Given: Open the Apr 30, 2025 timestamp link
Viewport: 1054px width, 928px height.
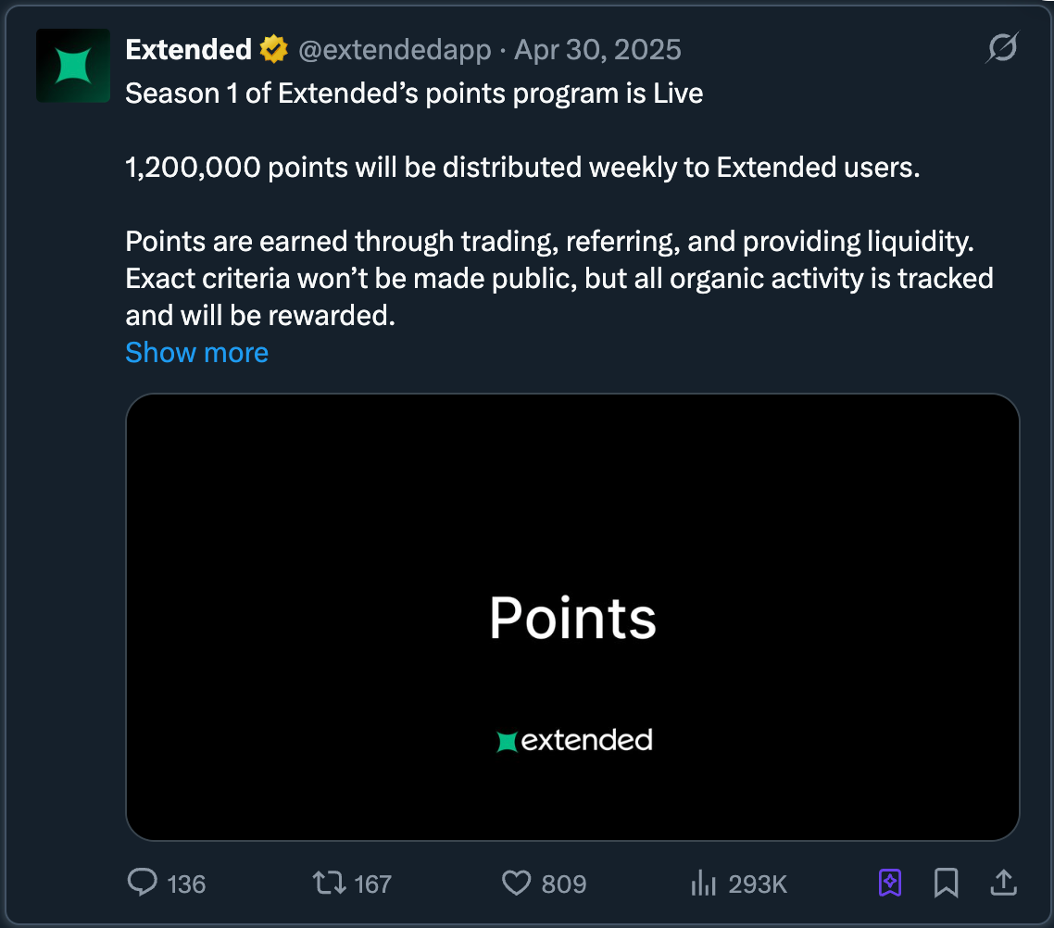Looking at the screenshot, I should coord(597,50).
